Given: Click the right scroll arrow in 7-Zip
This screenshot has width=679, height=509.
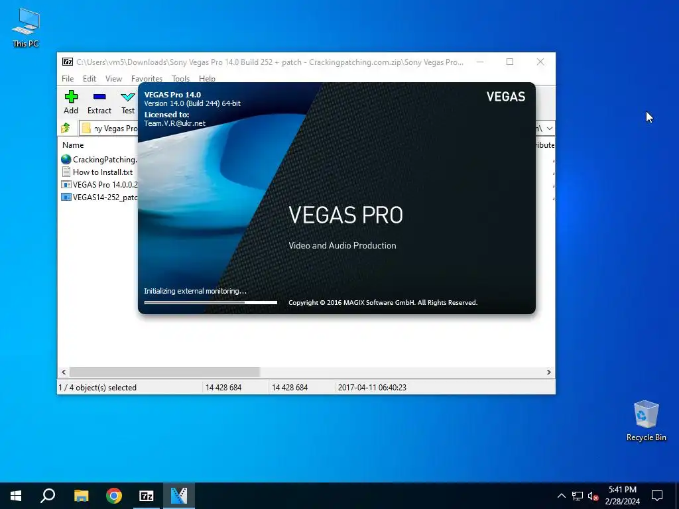Looking at the screenshot, I should click(548, 372).
